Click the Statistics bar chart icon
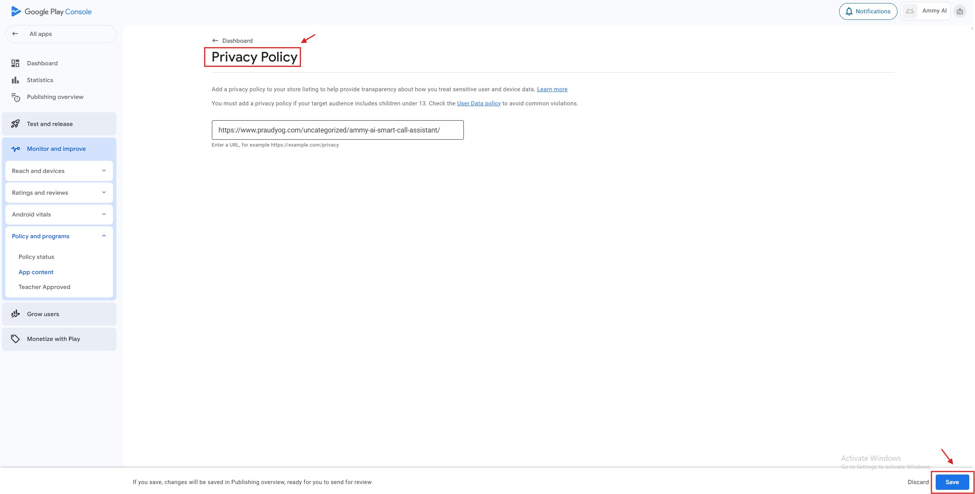 pyautogui.click(x=15, y=80)
